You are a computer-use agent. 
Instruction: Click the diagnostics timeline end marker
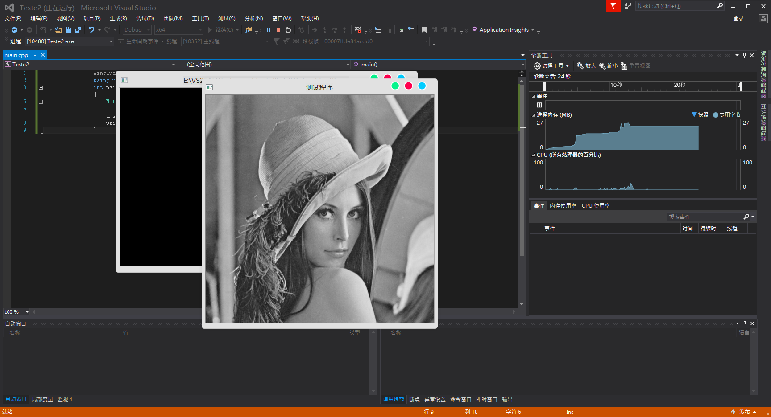click(x=741, y=86)
